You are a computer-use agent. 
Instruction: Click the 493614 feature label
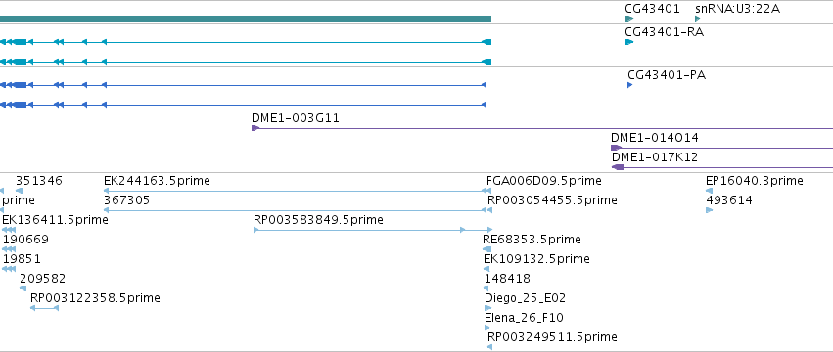click(729, 200)
